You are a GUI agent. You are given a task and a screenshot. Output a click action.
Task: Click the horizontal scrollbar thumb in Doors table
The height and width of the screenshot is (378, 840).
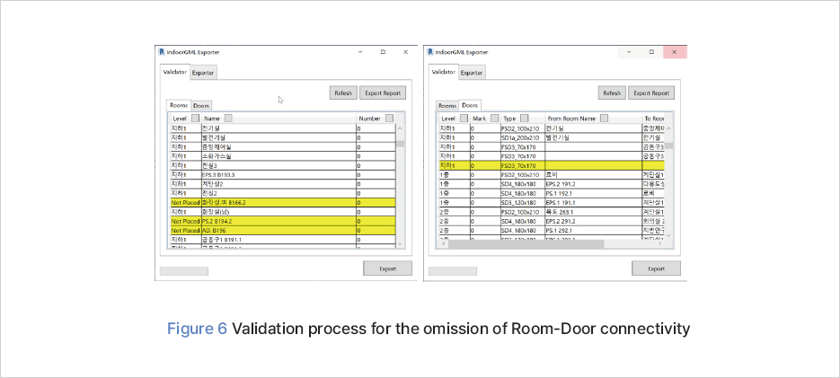click(526, 243)
